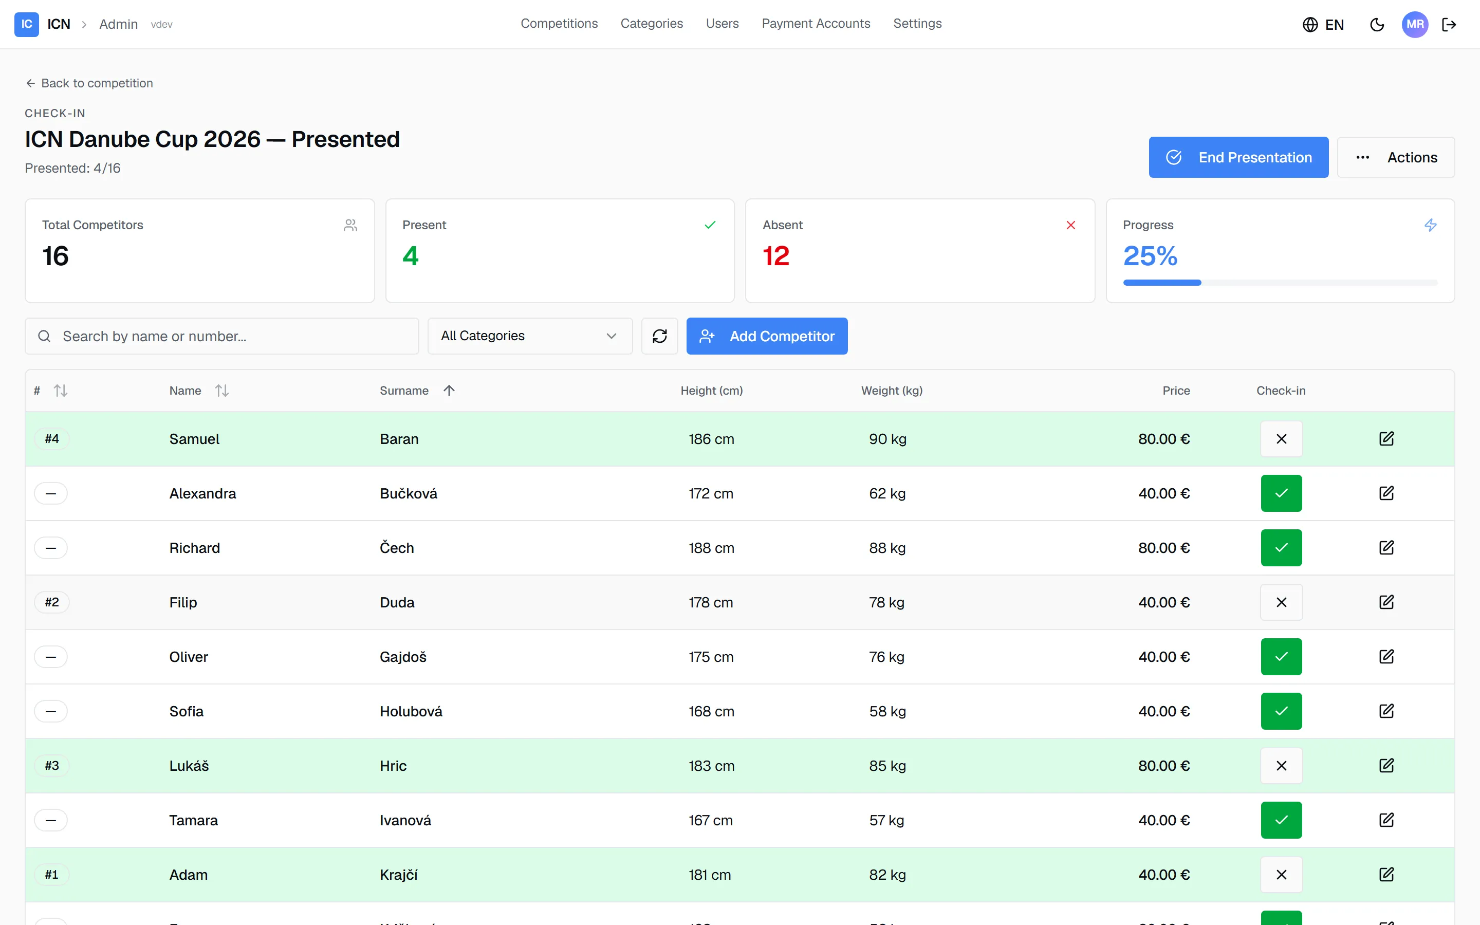Click the Present checkmark icon
The width and height of the screenshot is (1480, 925).
(x=710, y=225)
